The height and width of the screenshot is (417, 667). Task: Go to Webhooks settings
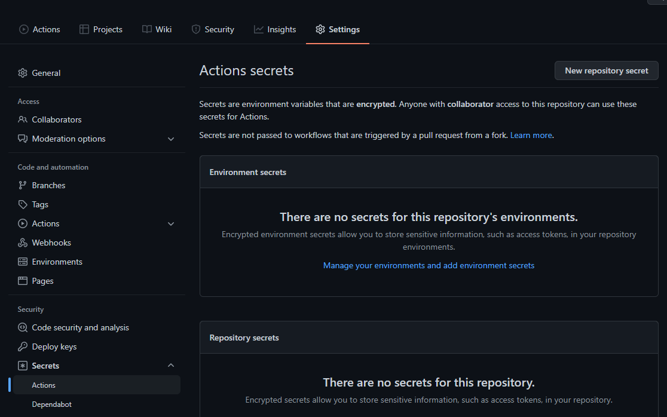(x=97, y=243)
